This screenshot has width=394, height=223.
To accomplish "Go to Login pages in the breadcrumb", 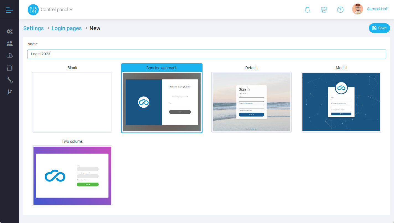I will (x=66, y=28).
